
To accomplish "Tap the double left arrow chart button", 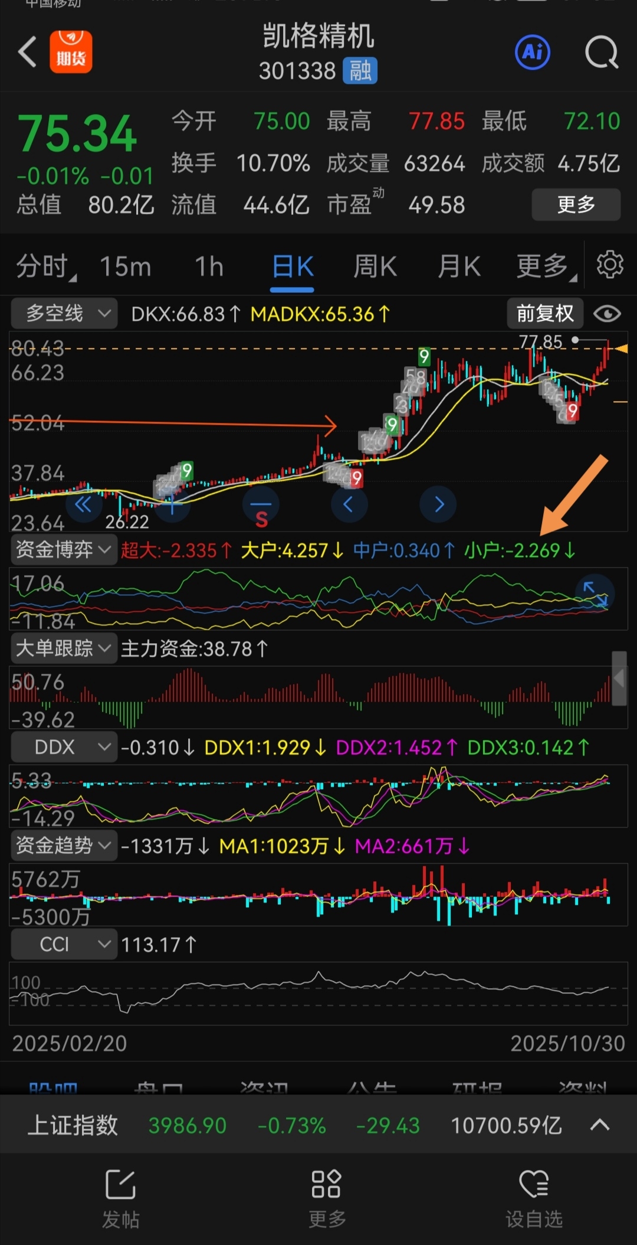I will point(83,504).
